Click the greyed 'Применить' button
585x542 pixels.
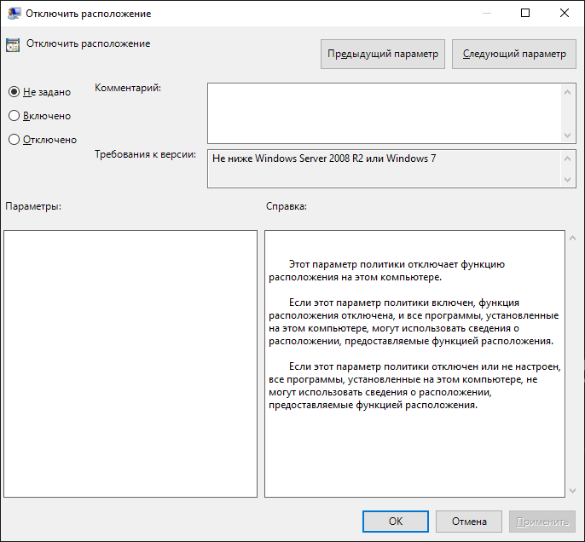542,522
